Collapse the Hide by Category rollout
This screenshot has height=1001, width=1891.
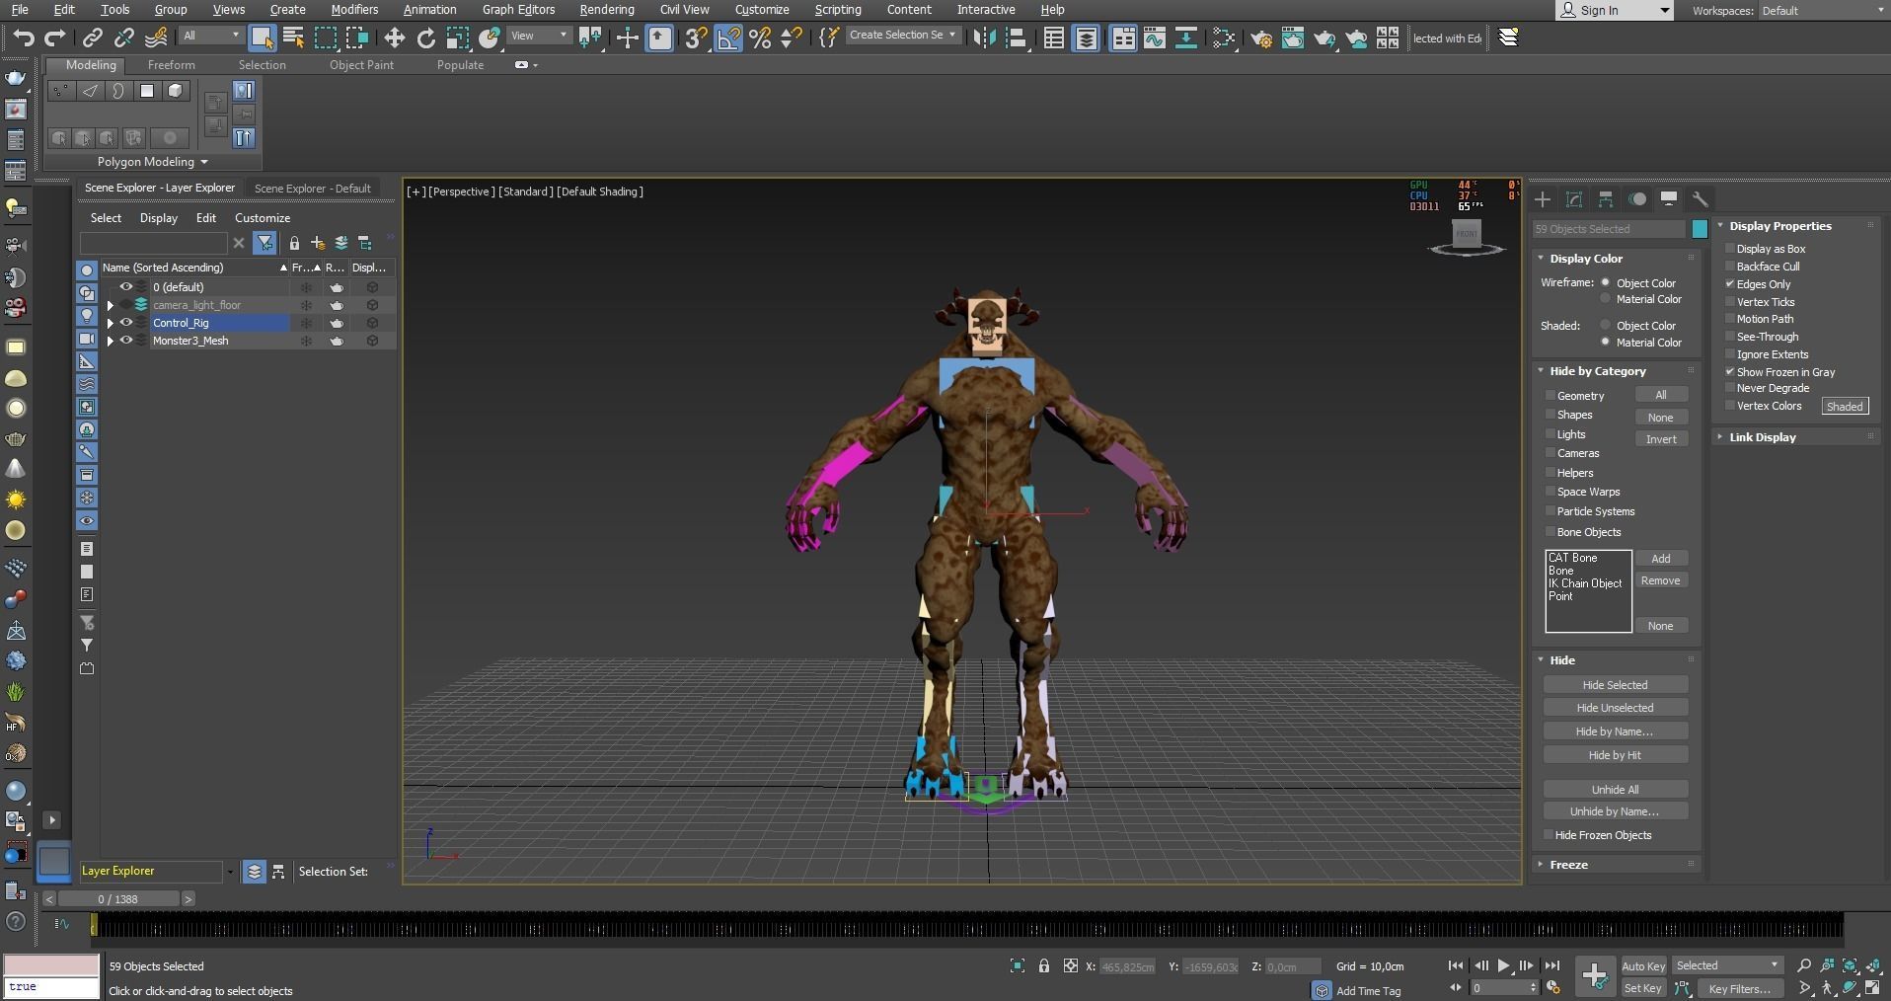coord(1597,371)
